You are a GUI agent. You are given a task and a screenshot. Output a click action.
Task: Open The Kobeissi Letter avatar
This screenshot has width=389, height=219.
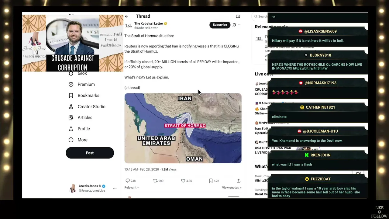129,26
